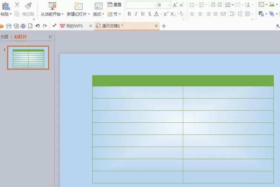280x187 pixels.
Task: Switch to the Outline (大纲) pane tab
Action: click(x=4, y=37)
